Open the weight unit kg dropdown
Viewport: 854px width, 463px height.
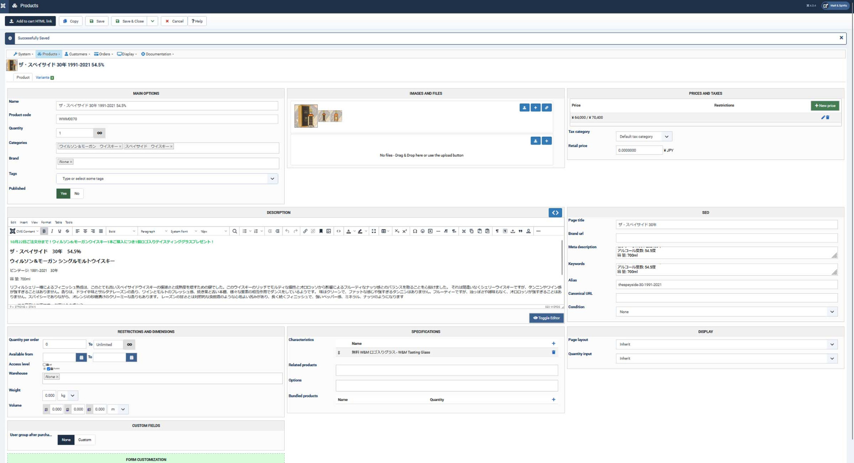[68, 395]
